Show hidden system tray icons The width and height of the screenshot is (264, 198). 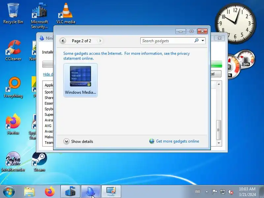207,192
